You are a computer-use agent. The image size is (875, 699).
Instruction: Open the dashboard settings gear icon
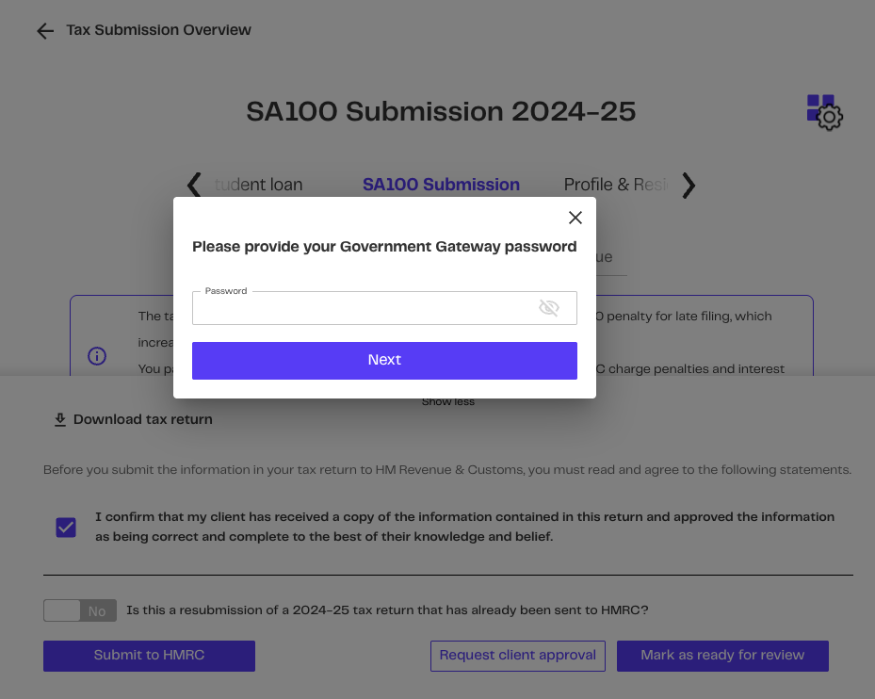pos(825,113)
